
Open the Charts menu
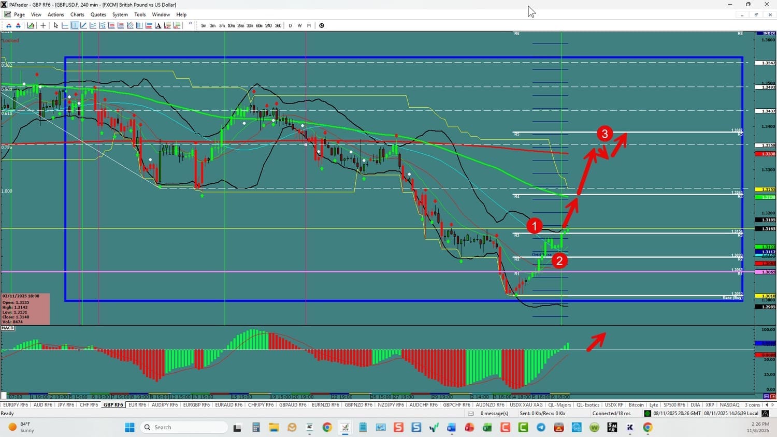(77, 14)
